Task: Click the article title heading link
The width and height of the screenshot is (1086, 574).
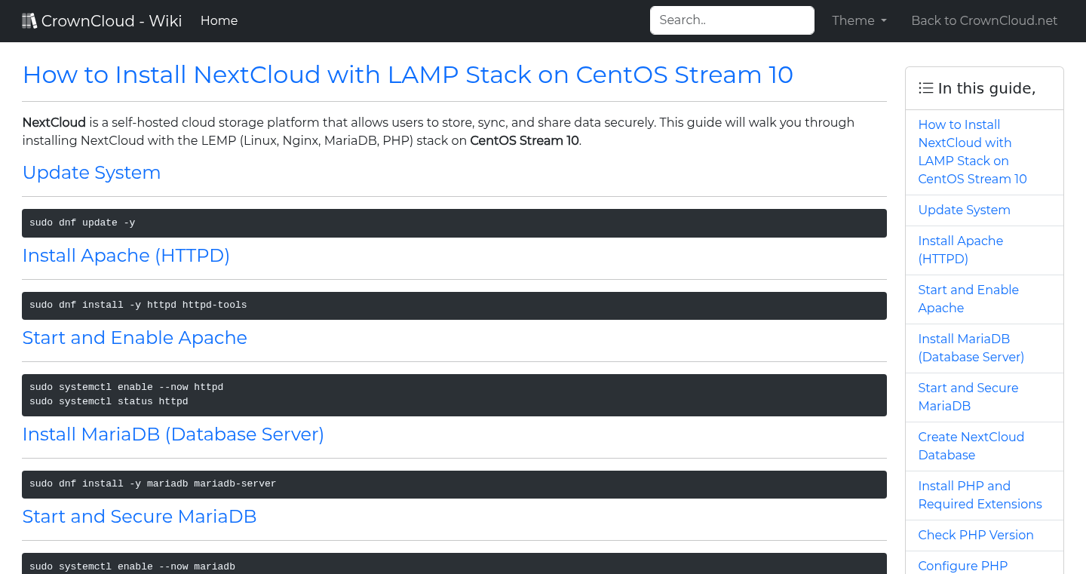Action: (x=408, y=75)
